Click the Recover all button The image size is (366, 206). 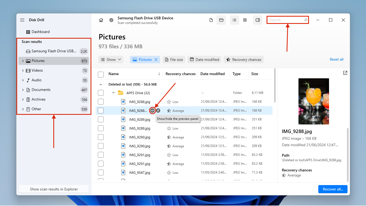[x=333, y=189]
